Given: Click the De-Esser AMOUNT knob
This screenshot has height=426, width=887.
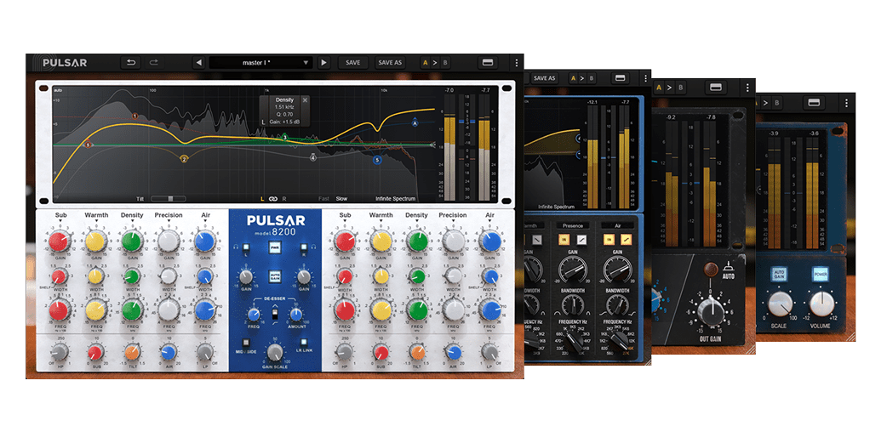Looking at the screenshot, I should [296, 314].
